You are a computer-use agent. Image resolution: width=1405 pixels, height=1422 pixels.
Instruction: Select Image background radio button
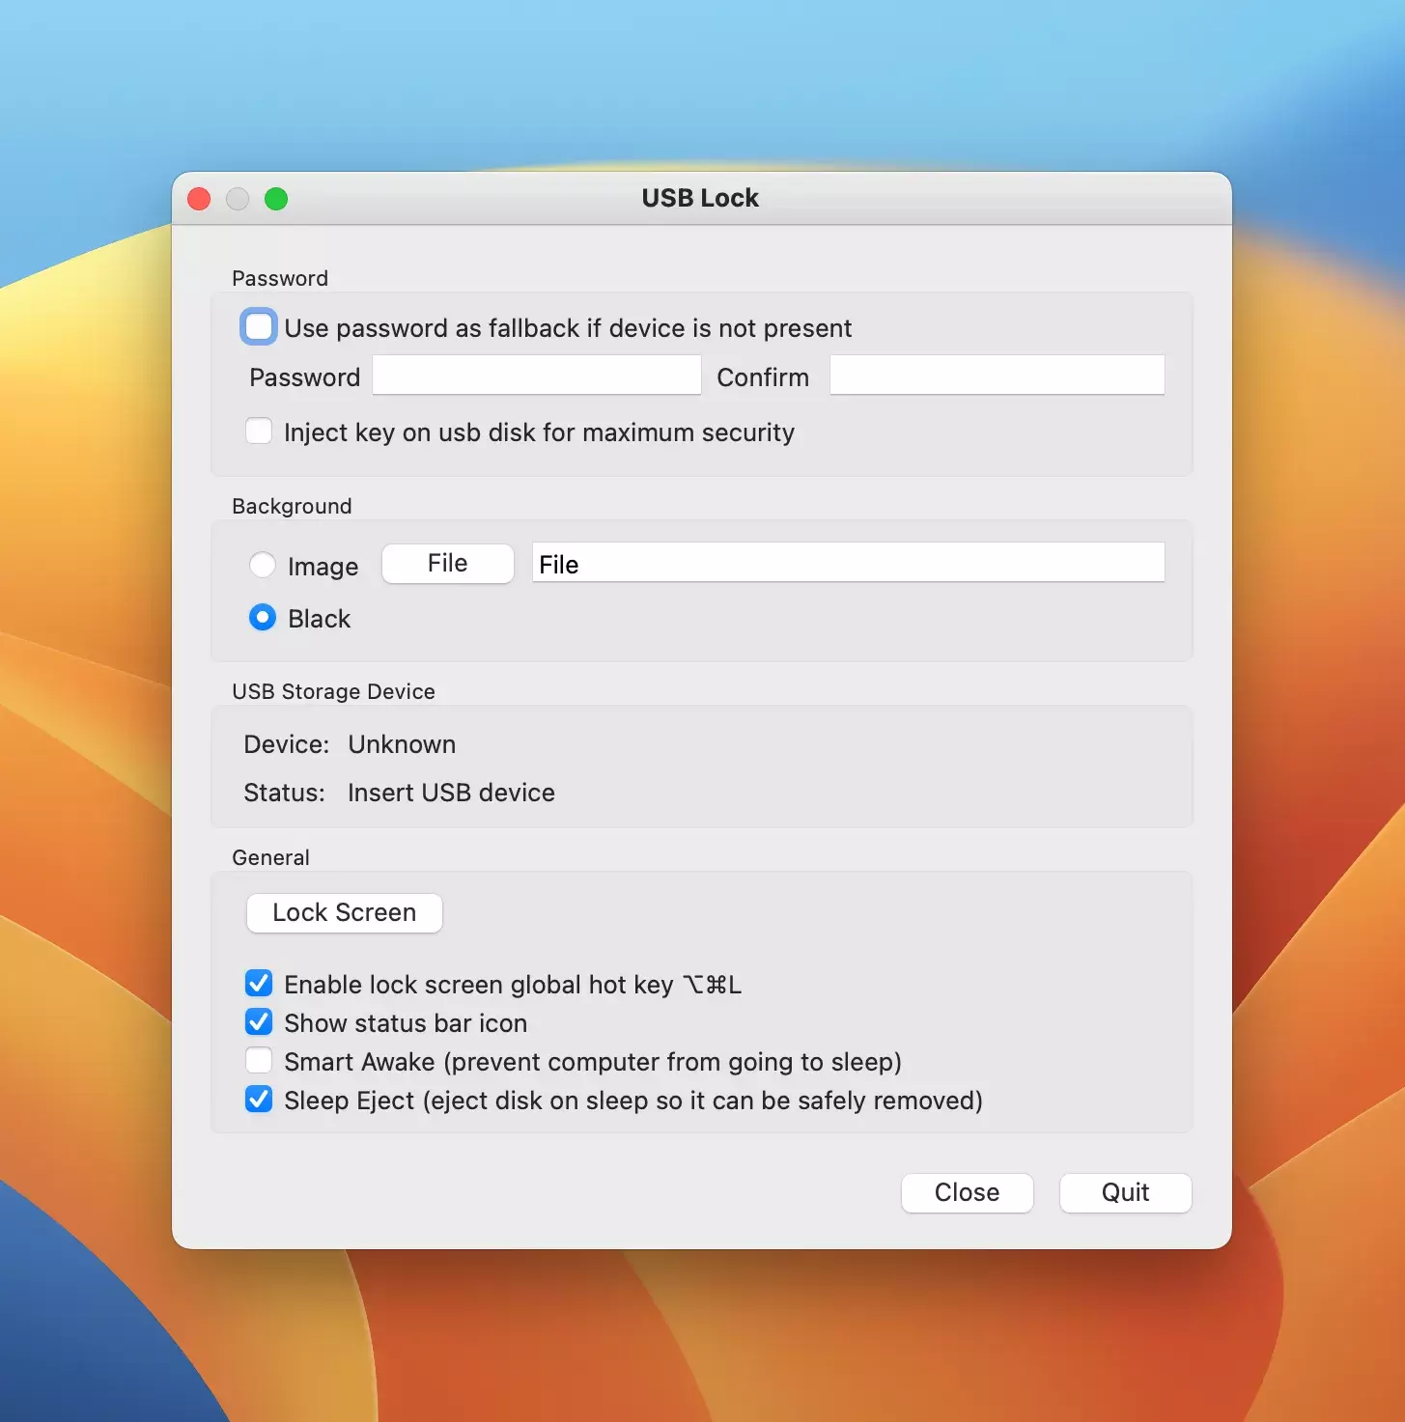click(x=263, y=565)
